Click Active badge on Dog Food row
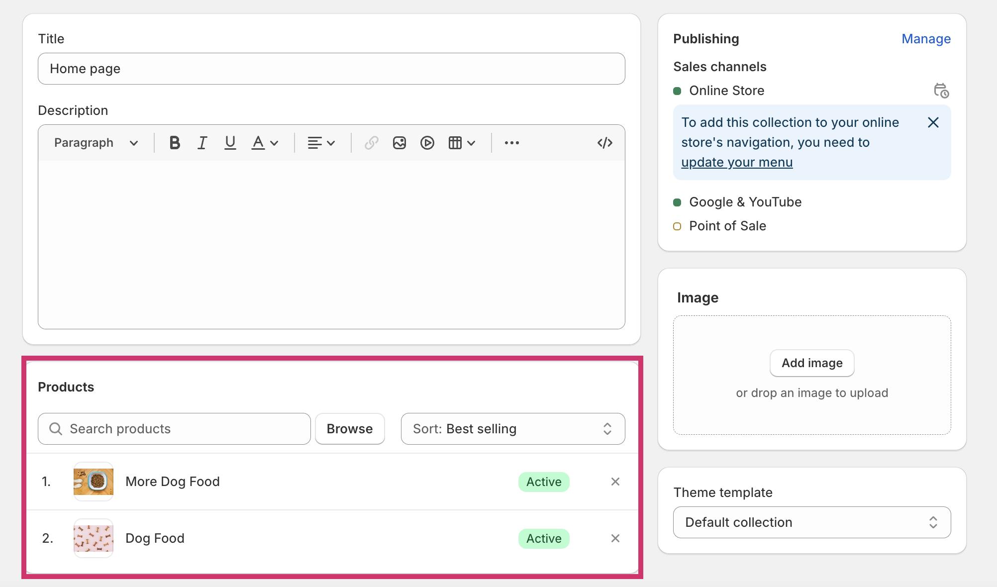Viewport: 997px width, 587px height. pos(544,539)
